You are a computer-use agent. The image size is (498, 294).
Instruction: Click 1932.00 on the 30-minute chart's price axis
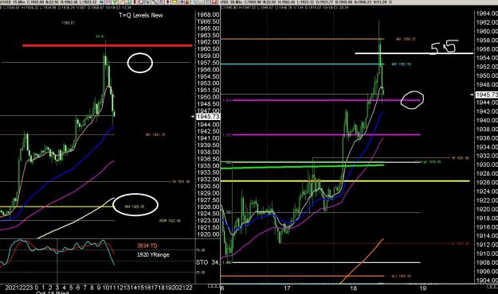(x=487, y=156)
